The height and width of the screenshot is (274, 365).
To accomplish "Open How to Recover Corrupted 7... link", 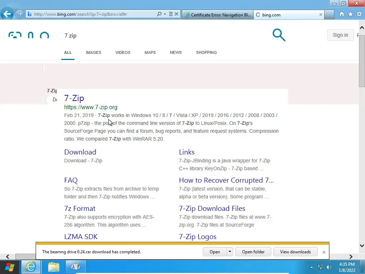I will point(226,180).
